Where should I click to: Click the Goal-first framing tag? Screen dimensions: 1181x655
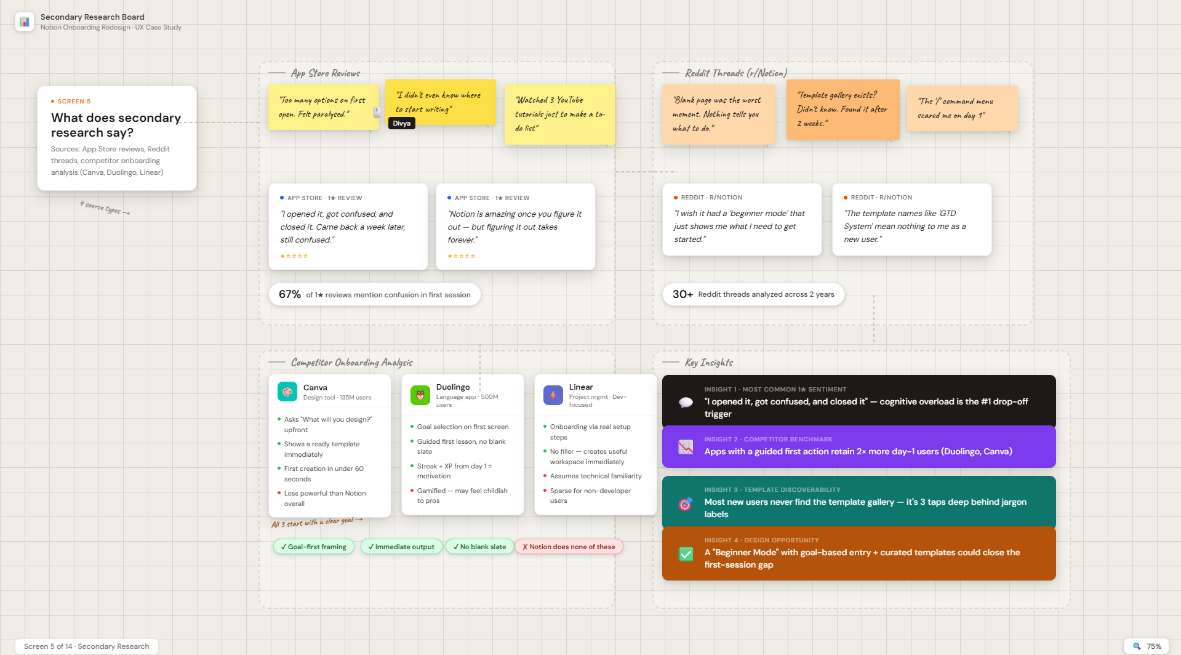314,547
